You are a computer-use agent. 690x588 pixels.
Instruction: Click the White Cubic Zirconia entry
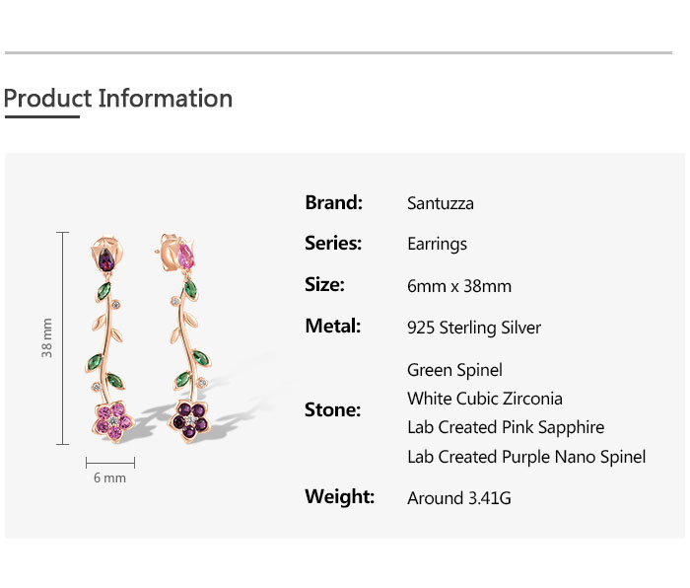click(x=485, y=399)
